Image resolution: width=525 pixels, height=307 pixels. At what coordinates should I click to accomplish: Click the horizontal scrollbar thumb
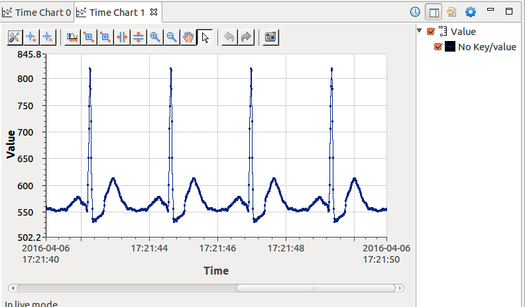(316, 288)
